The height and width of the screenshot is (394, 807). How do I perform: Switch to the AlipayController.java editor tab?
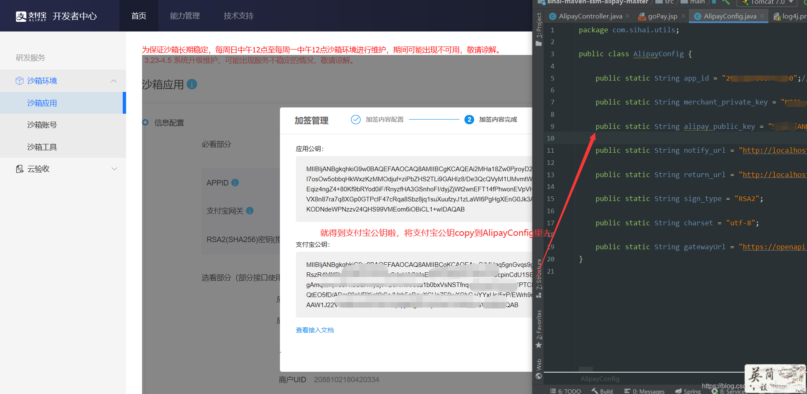tap(590, 16)
